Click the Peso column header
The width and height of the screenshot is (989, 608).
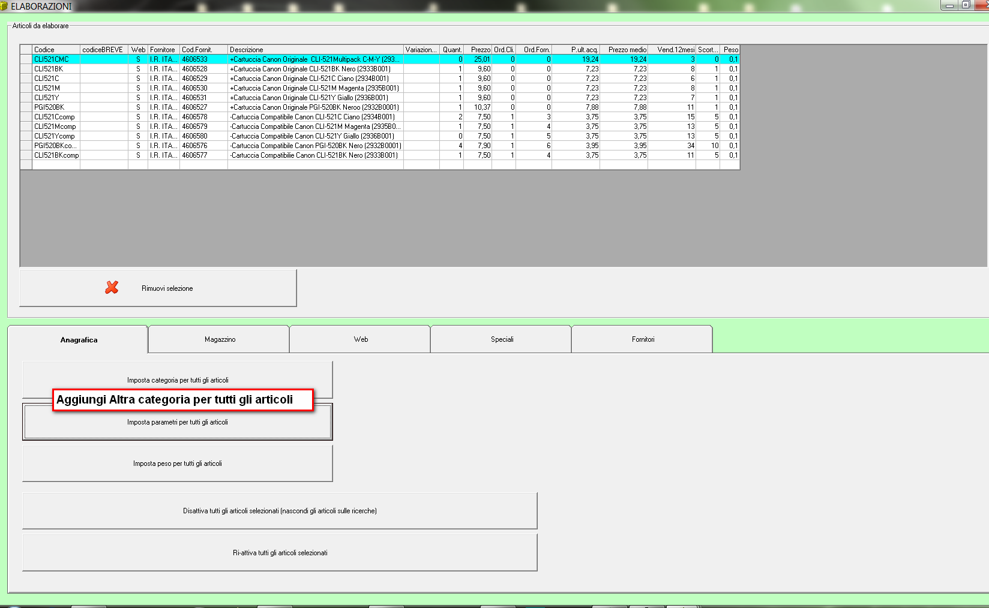pos(730,50)
